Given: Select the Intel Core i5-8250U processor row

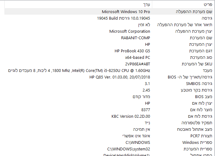Looking at the screenshot, I should coord(79,70).
